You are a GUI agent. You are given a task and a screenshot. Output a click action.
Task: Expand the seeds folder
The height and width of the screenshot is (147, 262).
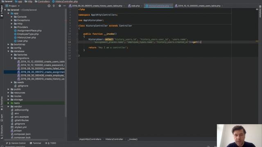tap(12, 82)
